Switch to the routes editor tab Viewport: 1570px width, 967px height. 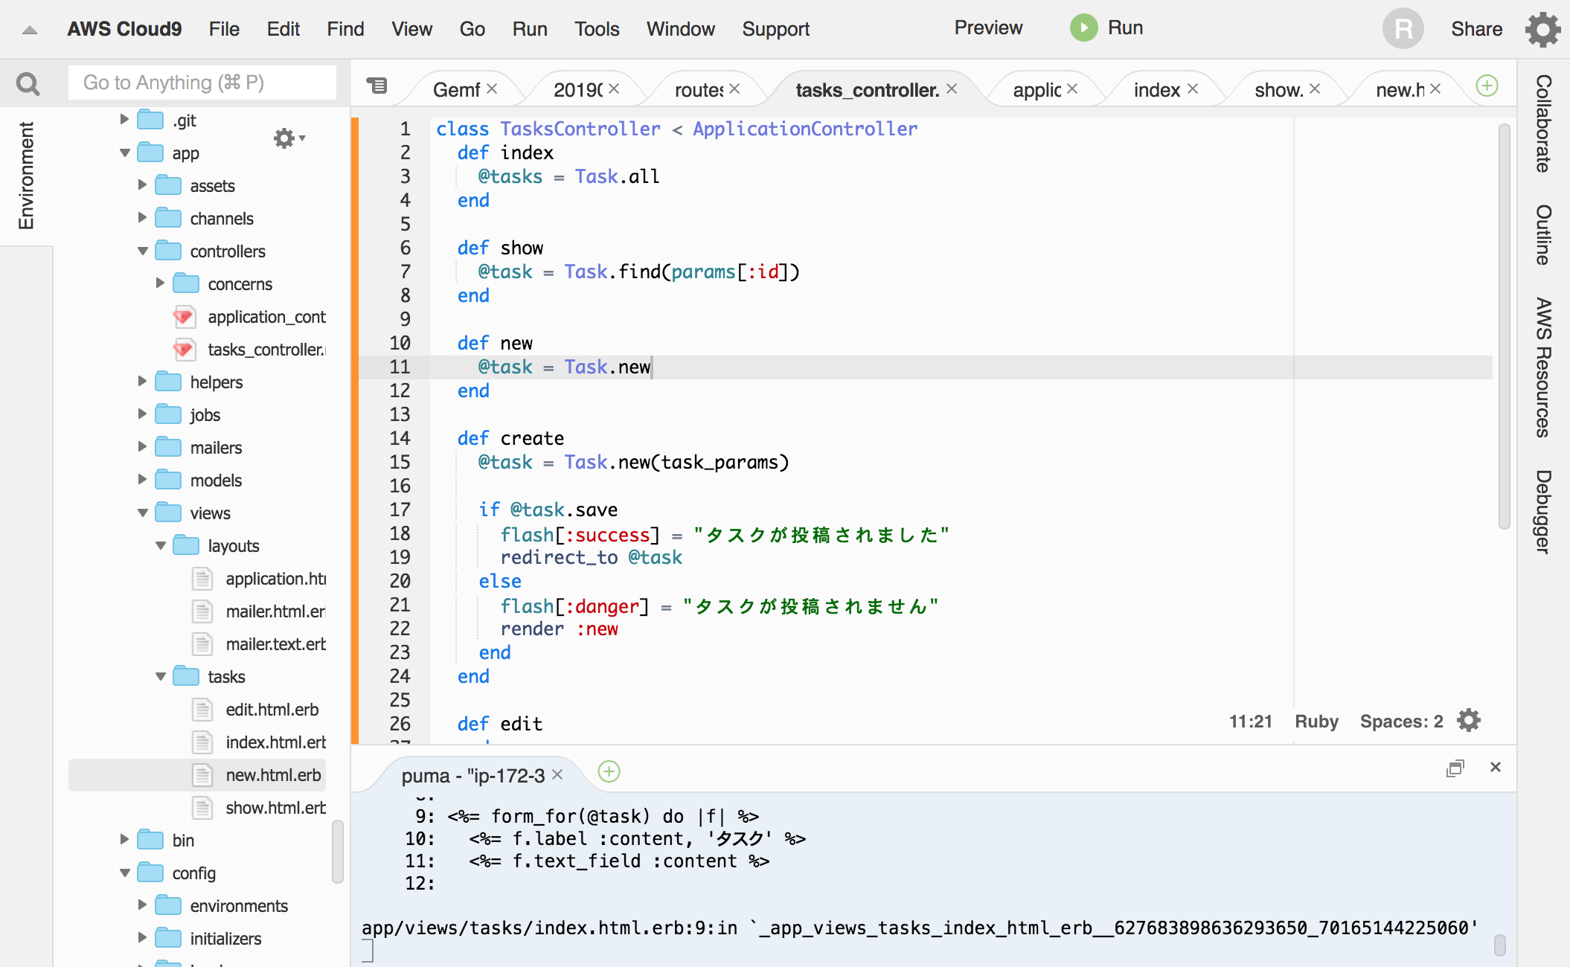pyautogui.click(x=698, y=90)
